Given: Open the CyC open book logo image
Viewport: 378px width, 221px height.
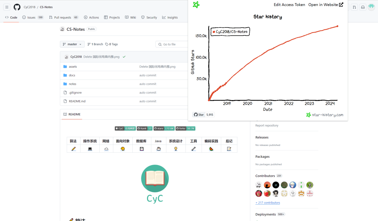Looking at the screenshot, I should click(155, 184).
